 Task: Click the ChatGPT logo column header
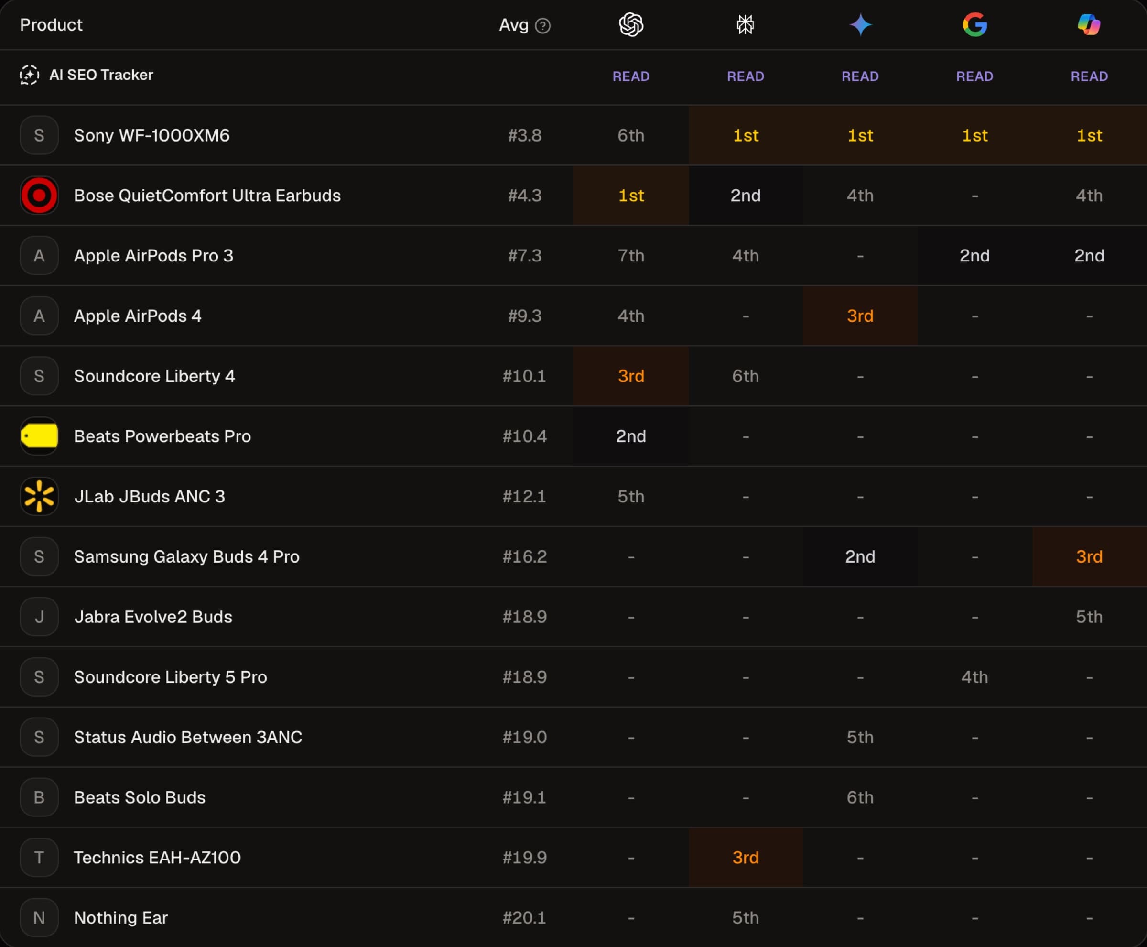[631, 24]
